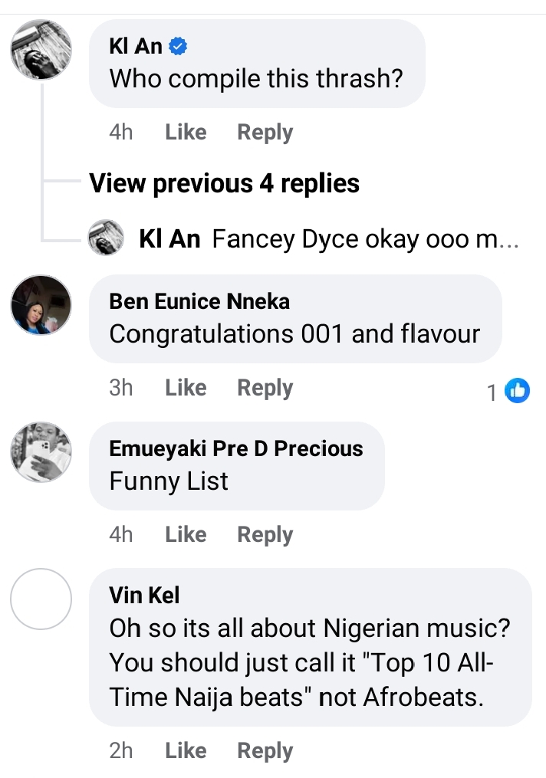Screen dimensions: 546x778
Task: Open Emueyaki Pre D Precious's avatar
Action: coord(41,452)
